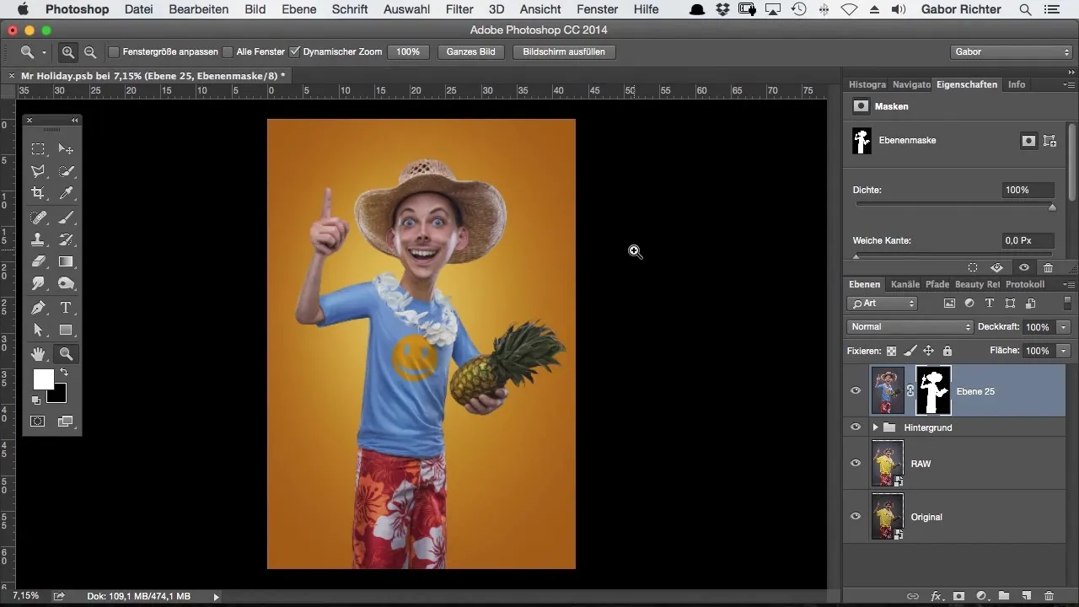Viewport: 1079px width, 607px height.
Task: Open Art layer filter dropdown
Action: tap(882, 303)
